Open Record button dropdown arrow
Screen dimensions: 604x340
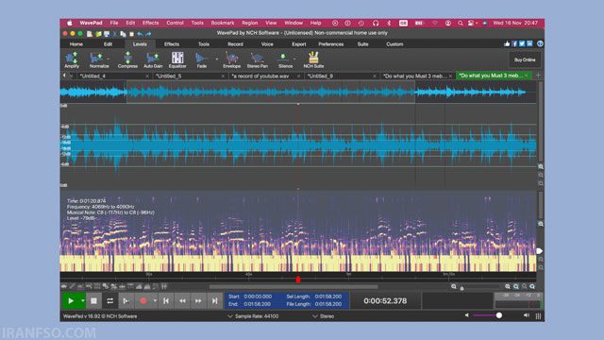pyautogui.click(x=155, y=300)
